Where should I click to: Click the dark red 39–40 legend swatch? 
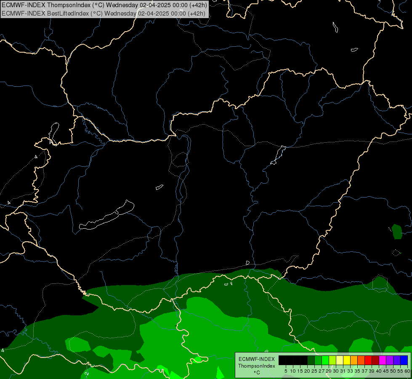(x=375, y=360)
